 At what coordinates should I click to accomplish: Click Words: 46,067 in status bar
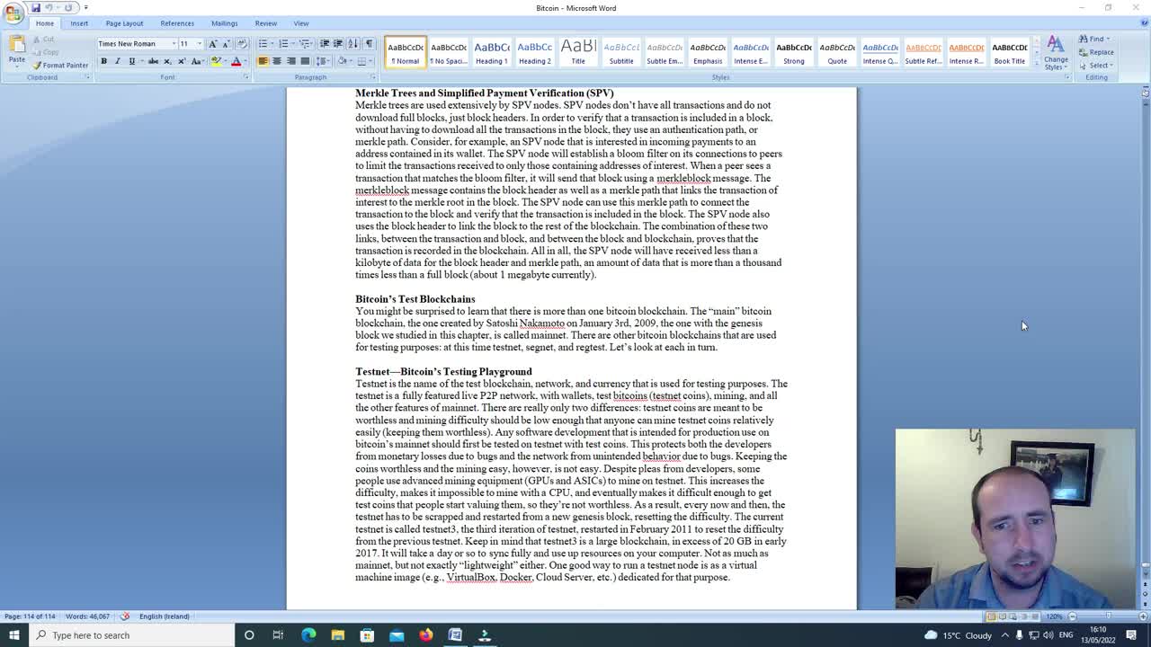pos(86,616)
